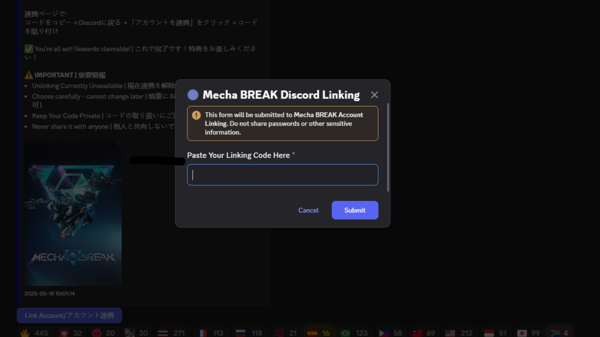Click the Unlinking Currently Unavailable bullet

(103, 86)
